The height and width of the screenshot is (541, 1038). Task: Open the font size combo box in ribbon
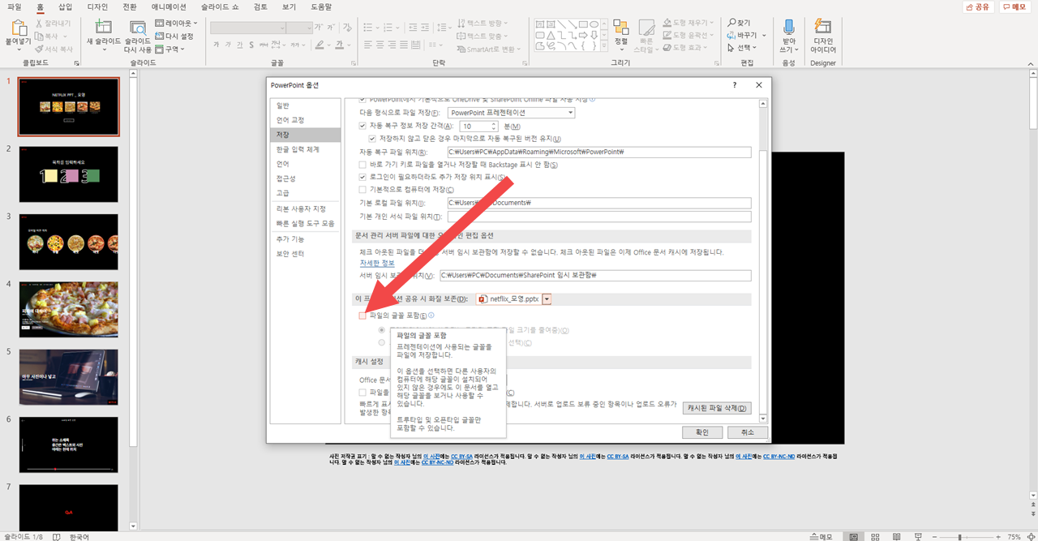tap(298, 28)
